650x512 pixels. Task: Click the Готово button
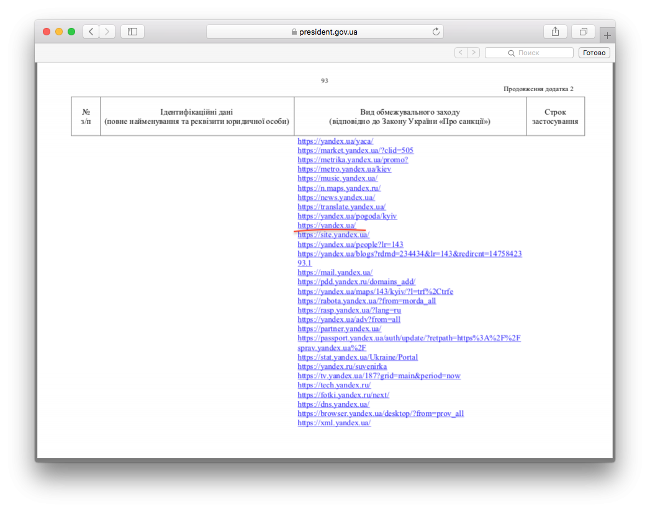click(x=594, y=53)
